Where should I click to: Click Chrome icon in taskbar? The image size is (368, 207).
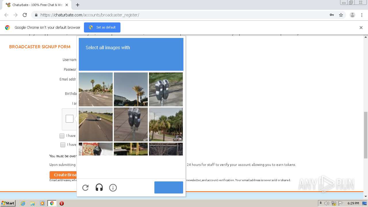pos(52,203)
